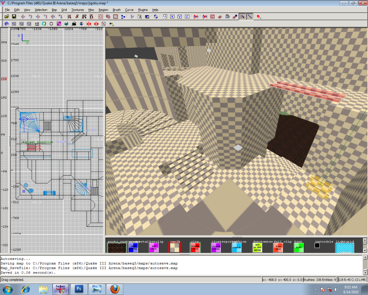Switch to Photoshop in the taskbar

click(x=79, y=289)
